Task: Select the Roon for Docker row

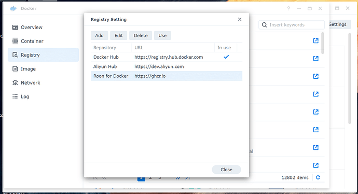Action: [x=167, y=76]
